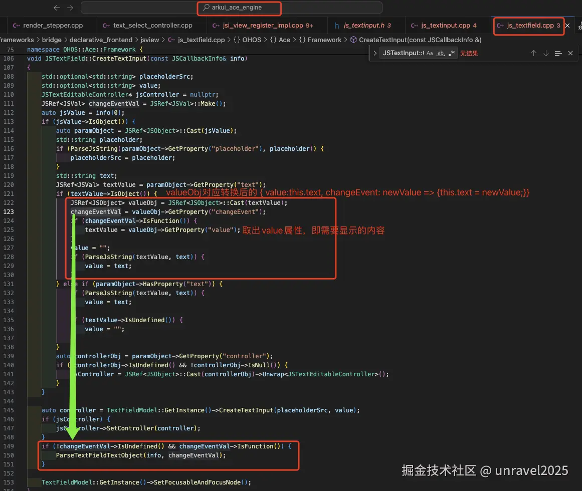Click 'placeholderSrc = placeholder;' on line 117

tap(123, 158)
